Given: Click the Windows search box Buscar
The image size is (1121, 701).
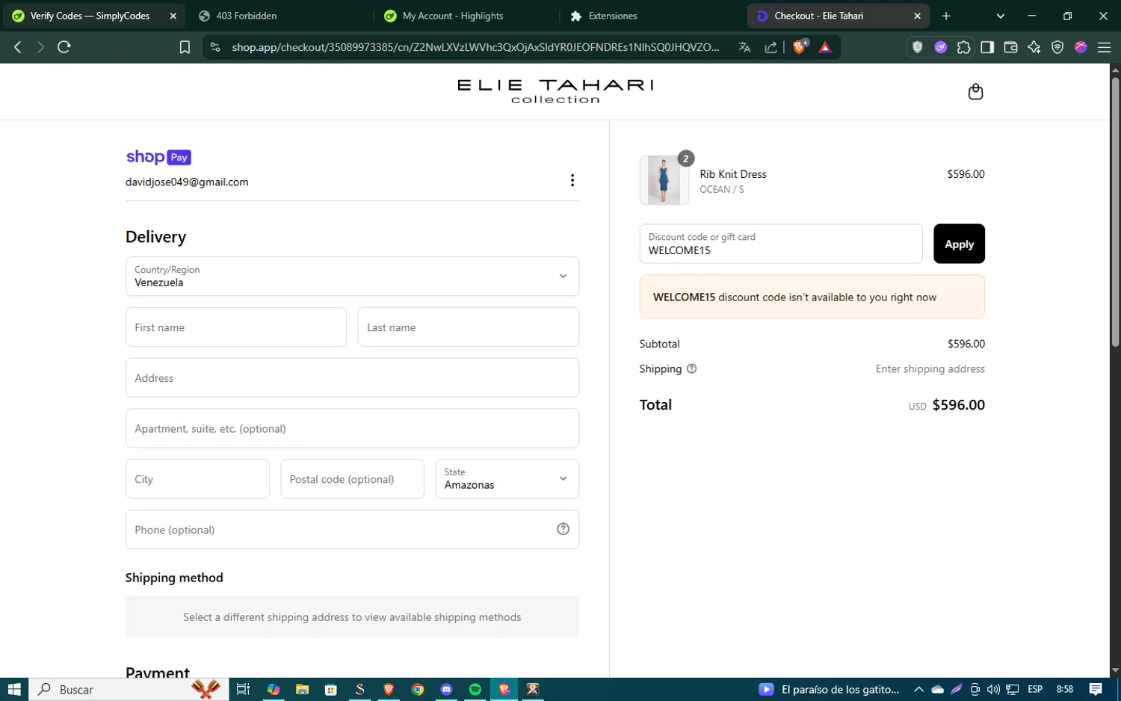Looking at the screenshot, I should tap(127, 689).
